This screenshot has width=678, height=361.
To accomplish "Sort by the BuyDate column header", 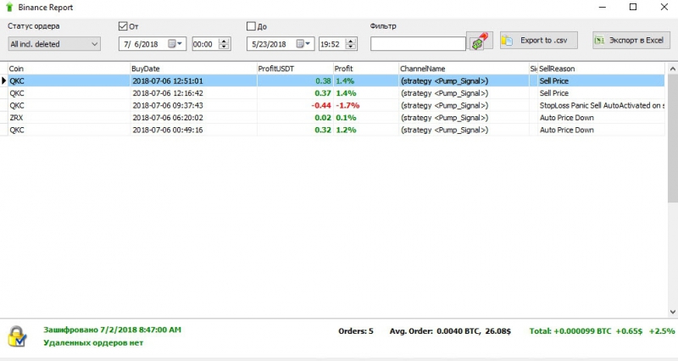I will tap(193, 69).
